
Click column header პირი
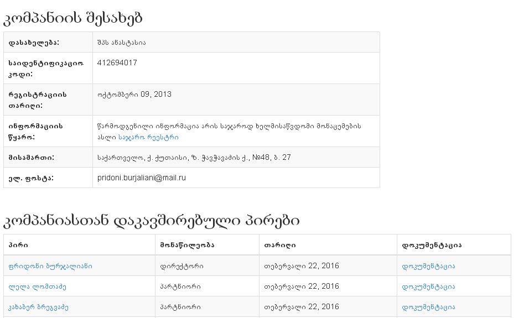click(18, 245)
